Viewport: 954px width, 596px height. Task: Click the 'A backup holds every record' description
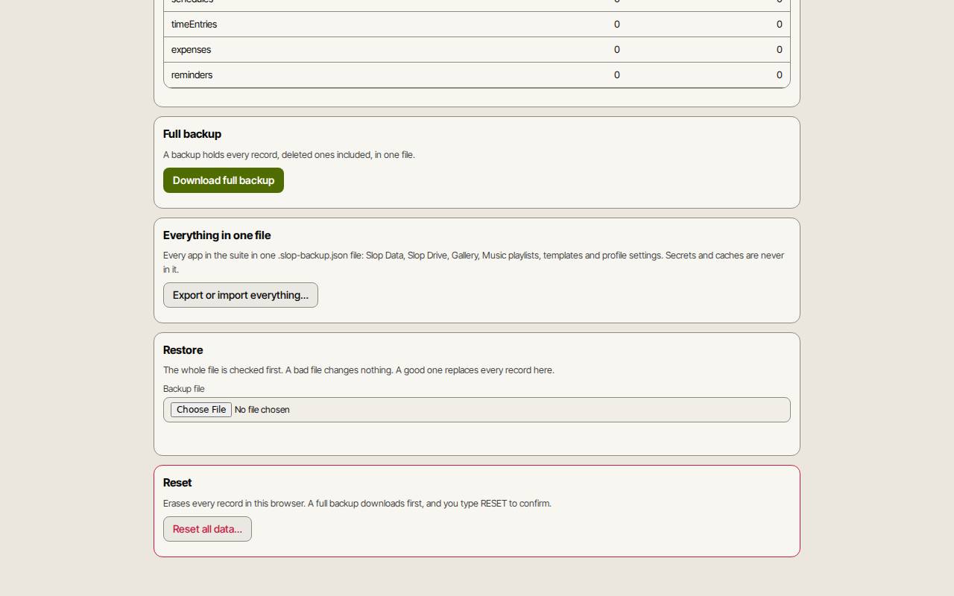pyautogui.click(x=289, y=155)
